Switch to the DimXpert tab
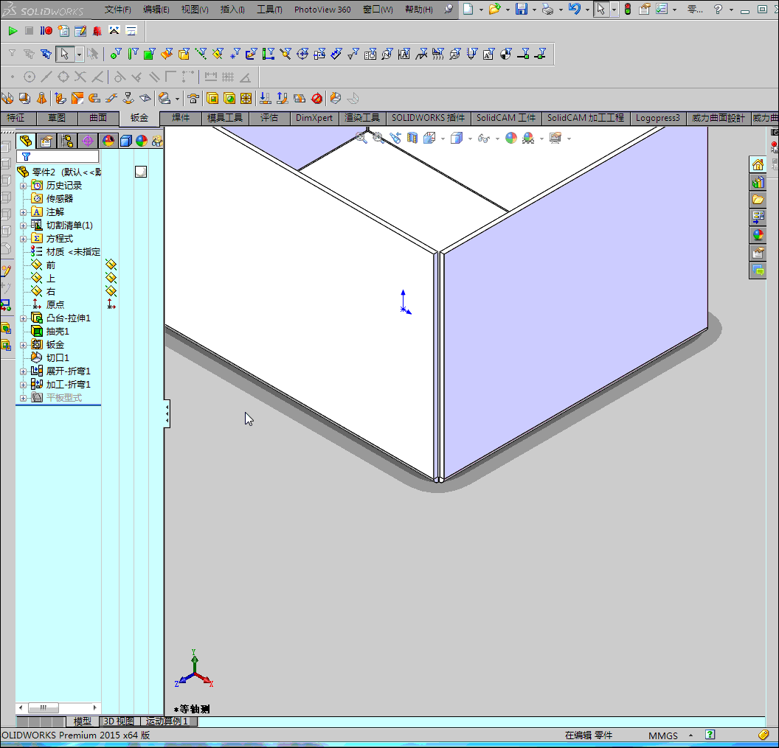This screenshot has height=748, width=779. coord(314,118)
